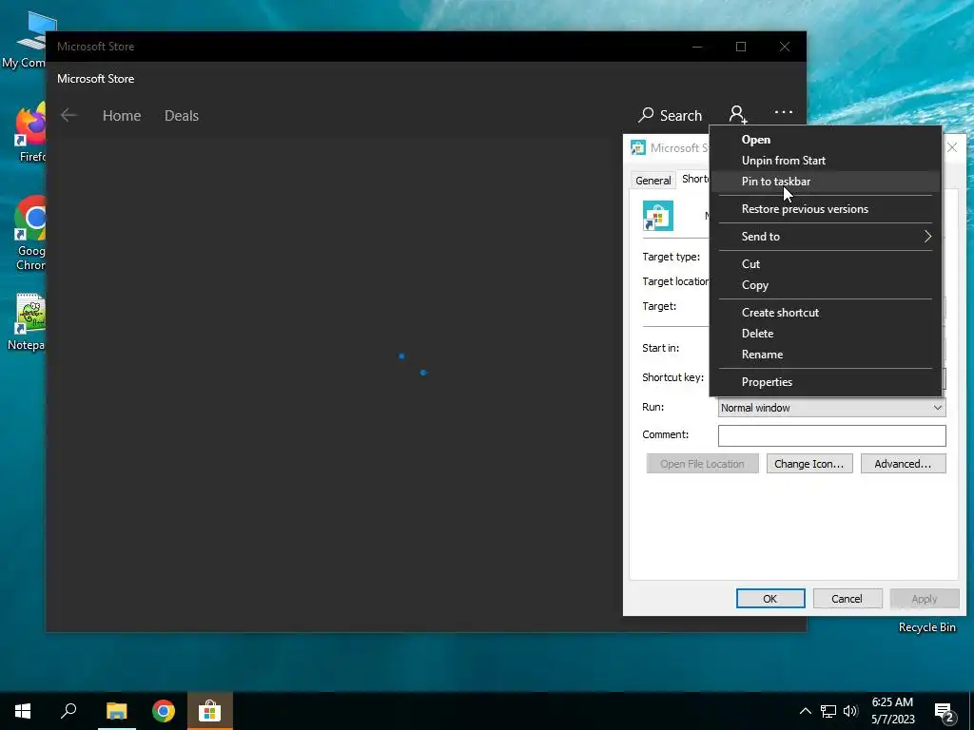This screenshot has width=974, height=730.
Task: Choose Cut in the context menu
Action: click(x=825, y=264)
